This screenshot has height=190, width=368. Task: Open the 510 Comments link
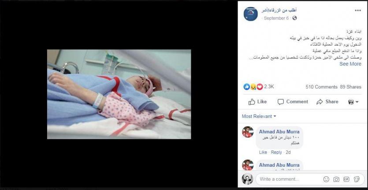point(321,87)
